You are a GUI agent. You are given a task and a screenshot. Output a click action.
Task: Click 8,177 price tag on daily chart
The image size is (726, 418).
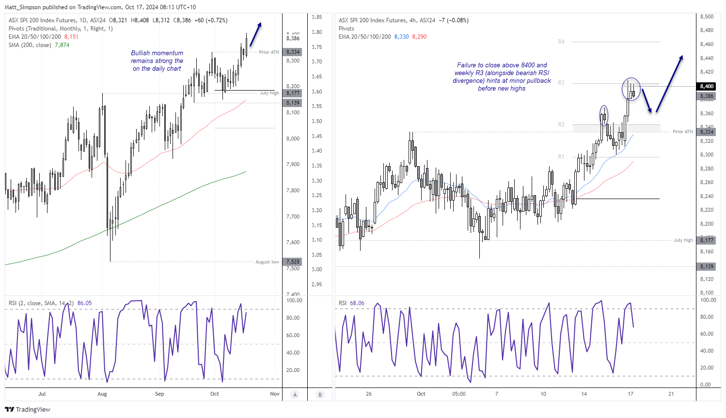[x=293, y=93]
